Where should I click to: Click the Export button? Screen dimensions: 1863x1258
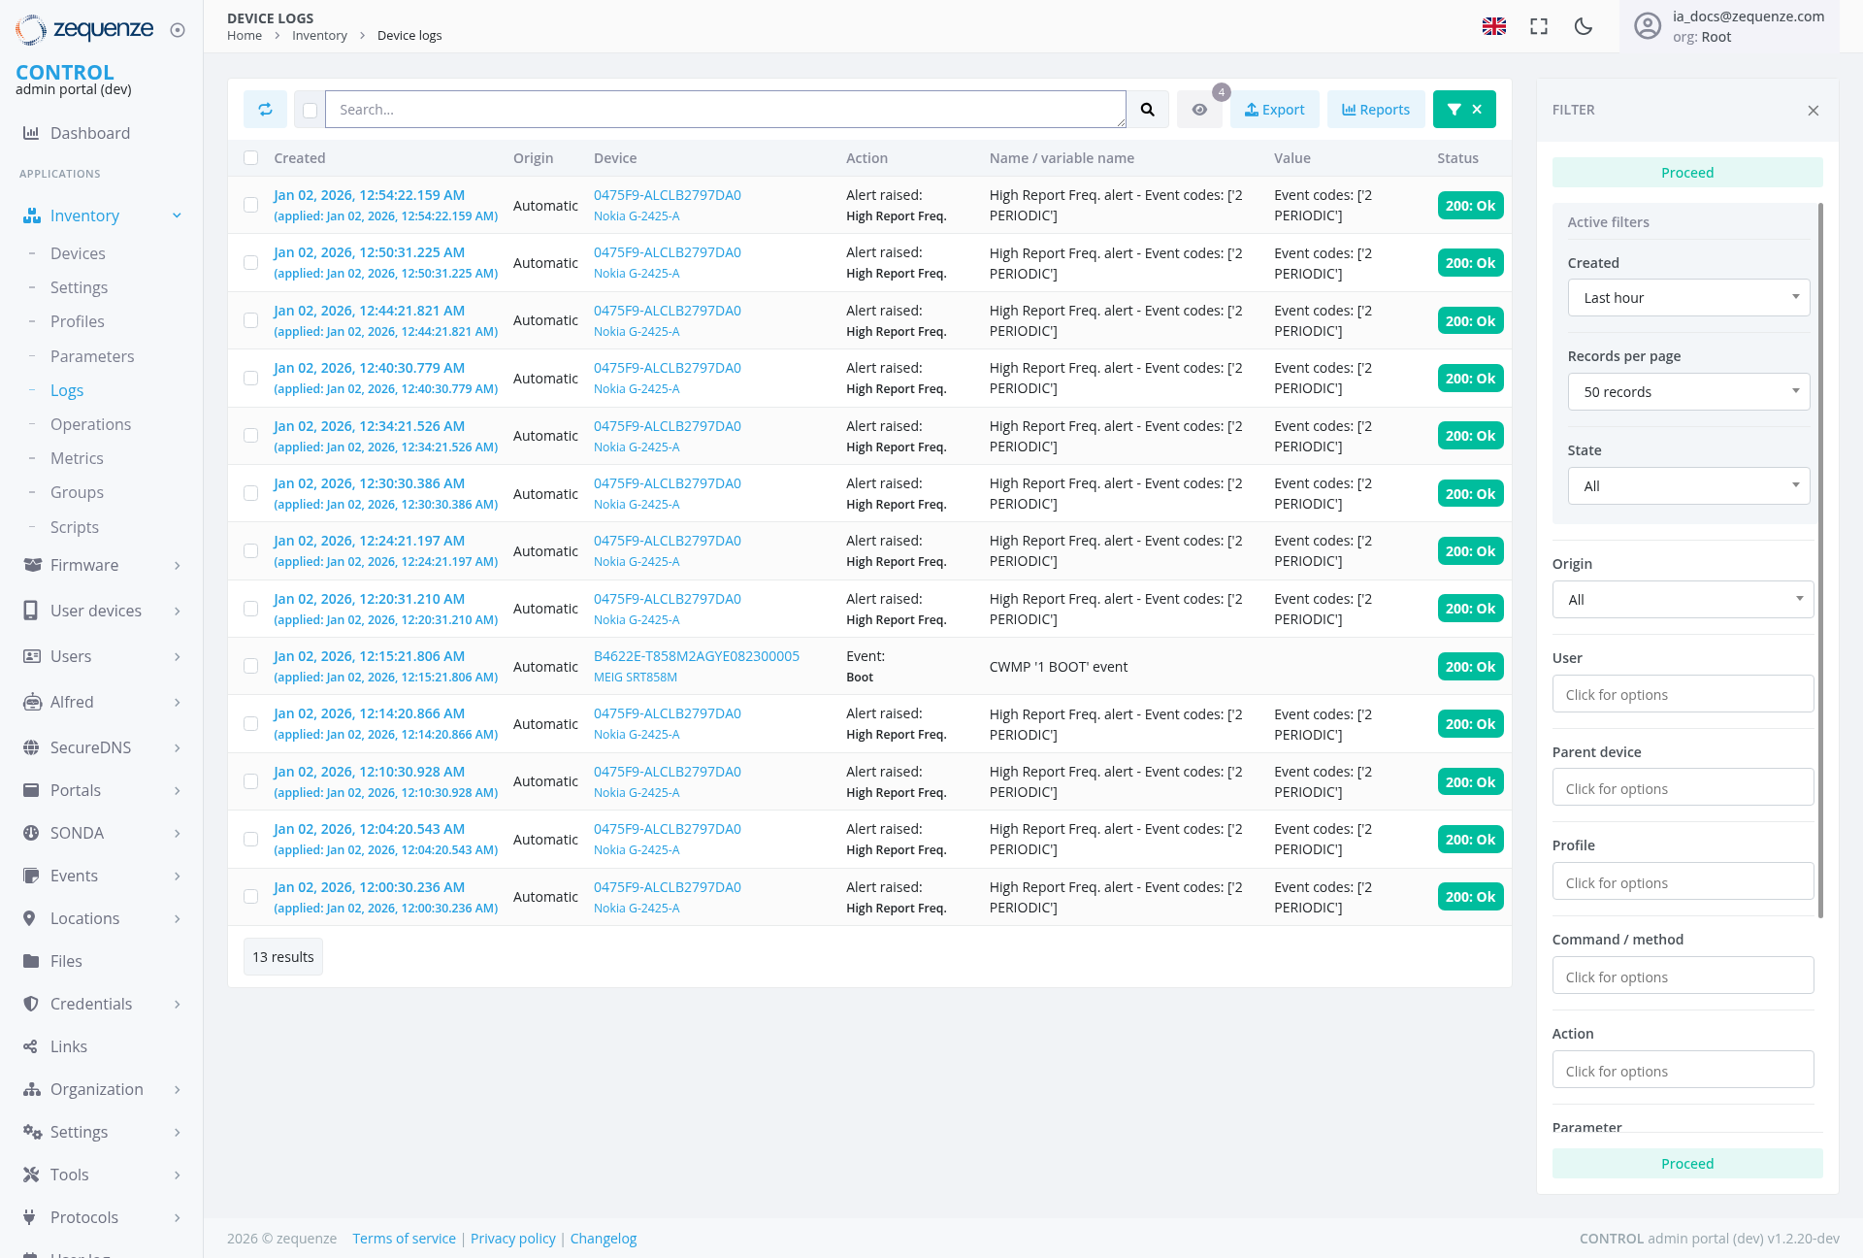[x=1275, y=110]
